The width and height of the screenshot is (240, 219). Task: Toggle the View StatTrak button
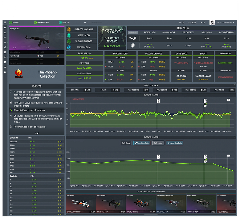[133, 32]
